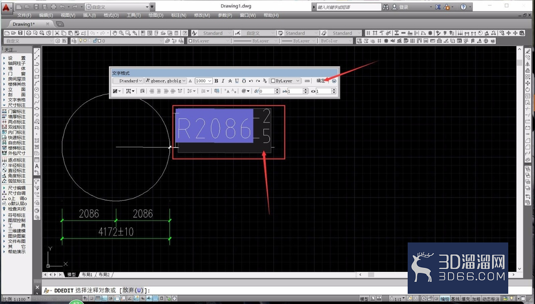Toggle the 动态标注 status bar button
Viewport: 535px width, 304px height.
(x=491, y=299)
